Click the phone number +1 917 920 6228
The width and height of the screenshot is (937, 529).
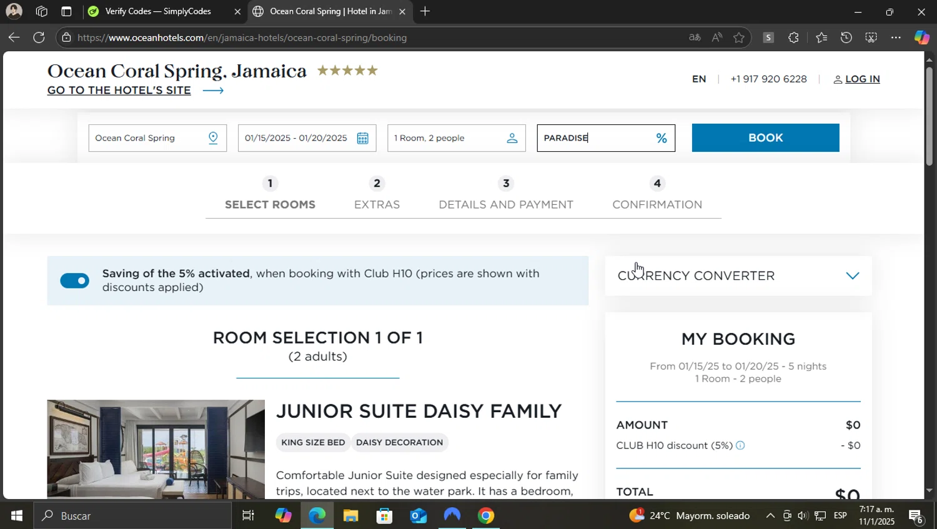click(x=768, y=79)
